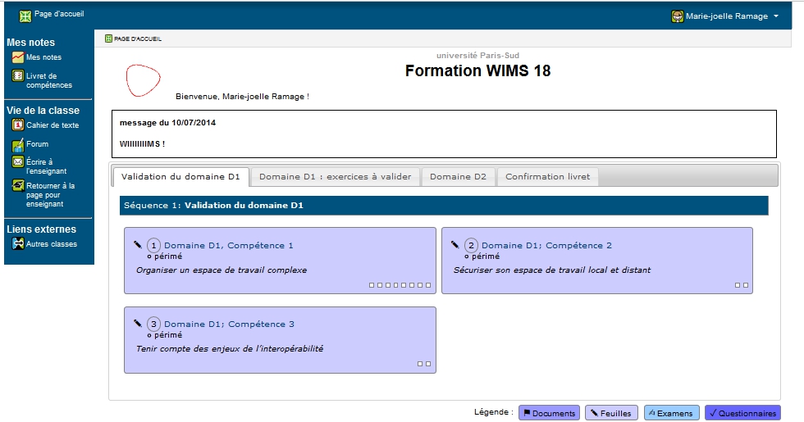Image resolution: width=804 pixels, height=422 pixels.
Task: Click the Questionnaires legend button
Action: point(742,413)
